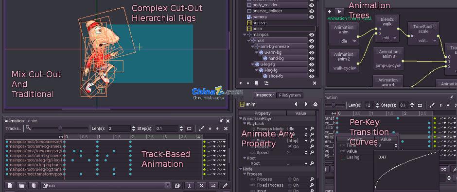Switch to the FileSystem tab
457x192 pixels.
tap(290, 95)
